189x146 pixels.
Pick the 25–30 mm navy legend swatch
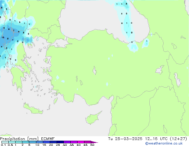click(60, 142)
